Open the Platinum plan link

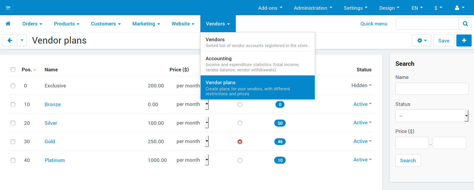click(55, 160)
